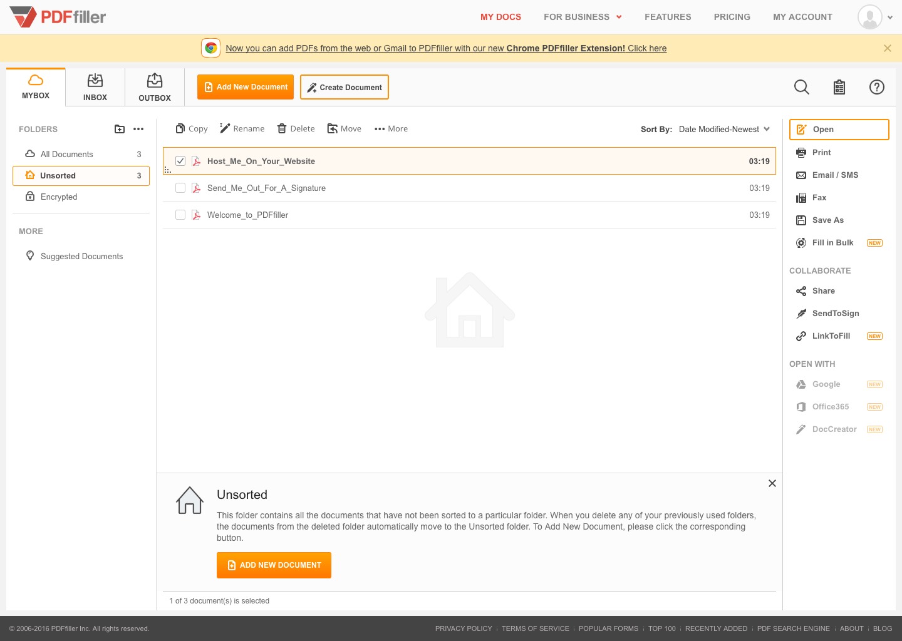The width and height of the screenshot is (902, 641).
Task: Dismiss the yellow Chrome extension banner
Action: coord(888,48)
